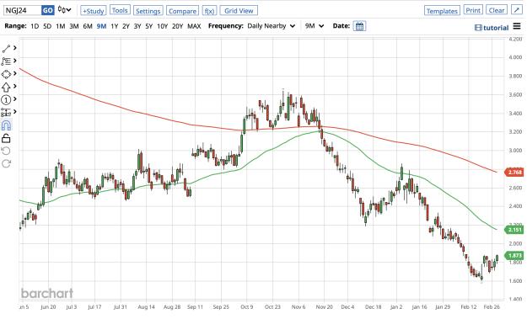
Task: Select the 20Y range
Action: [x=177, y=26]
